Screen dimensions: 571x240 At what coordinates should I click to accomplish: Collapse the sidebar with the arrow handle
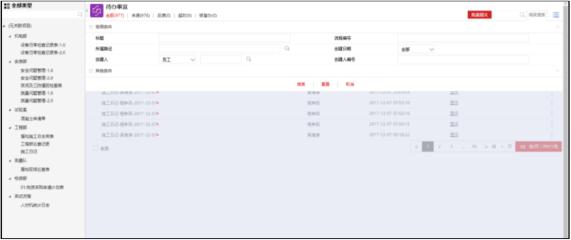87,11
